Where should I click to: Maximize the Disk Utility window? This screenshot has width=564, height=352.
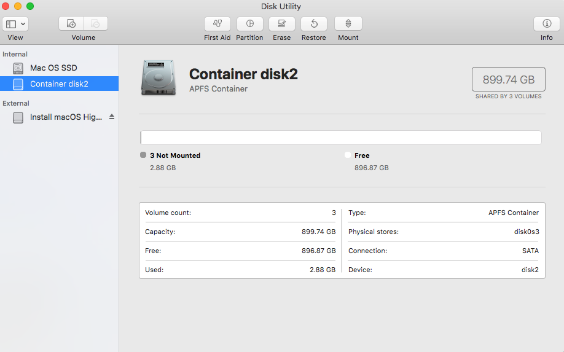point(30,6)
